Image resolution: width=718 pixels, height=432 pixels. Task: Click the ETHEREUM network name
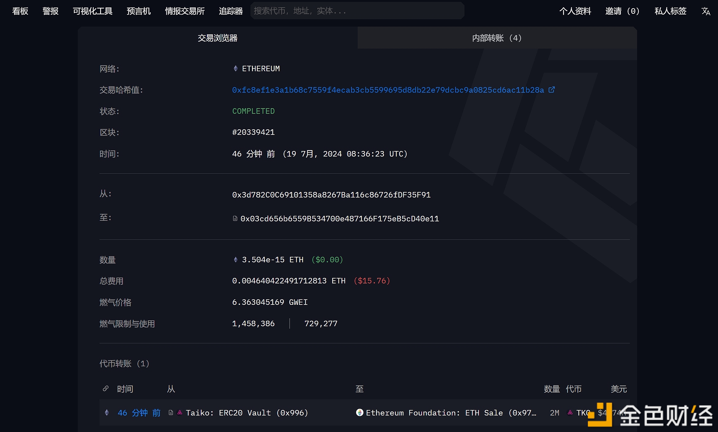[261, 68]
